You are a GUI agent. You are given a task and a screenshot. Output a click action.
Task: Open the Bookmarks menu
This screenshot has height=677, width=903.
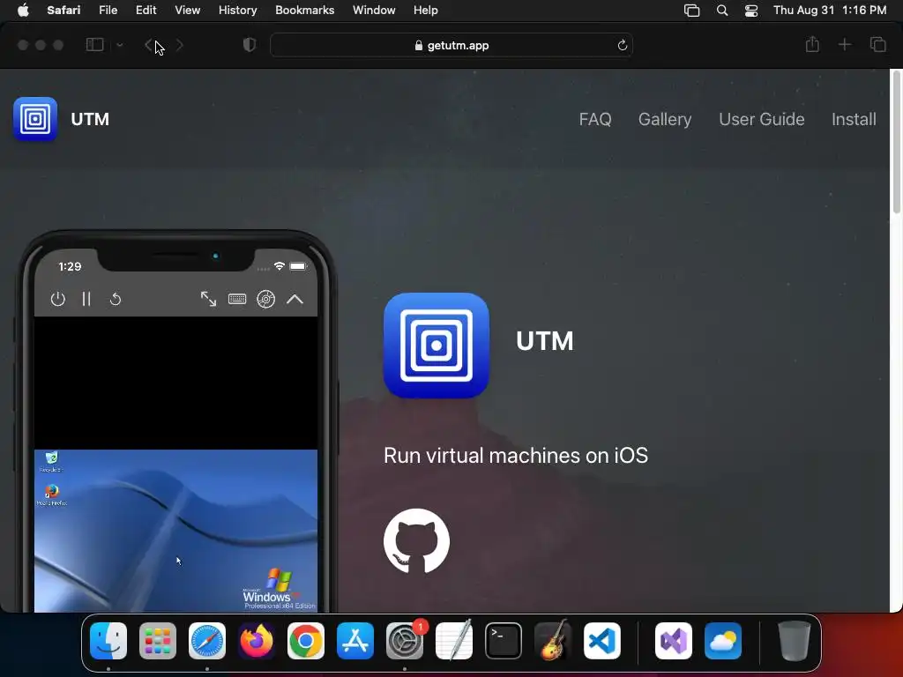click(304, 10)
